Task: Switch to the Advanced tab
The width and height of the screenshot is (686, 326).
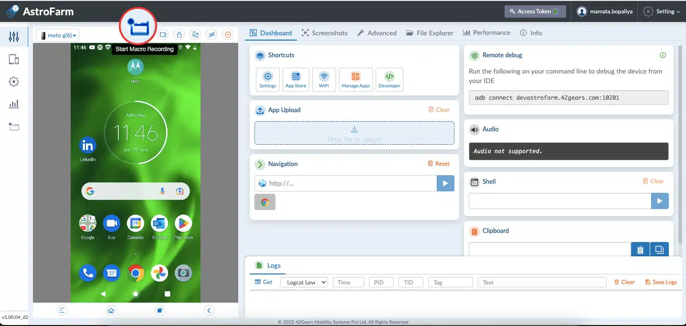Action: 377,33
